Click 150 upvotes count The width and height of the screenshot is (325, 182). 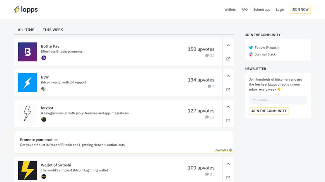201,49
